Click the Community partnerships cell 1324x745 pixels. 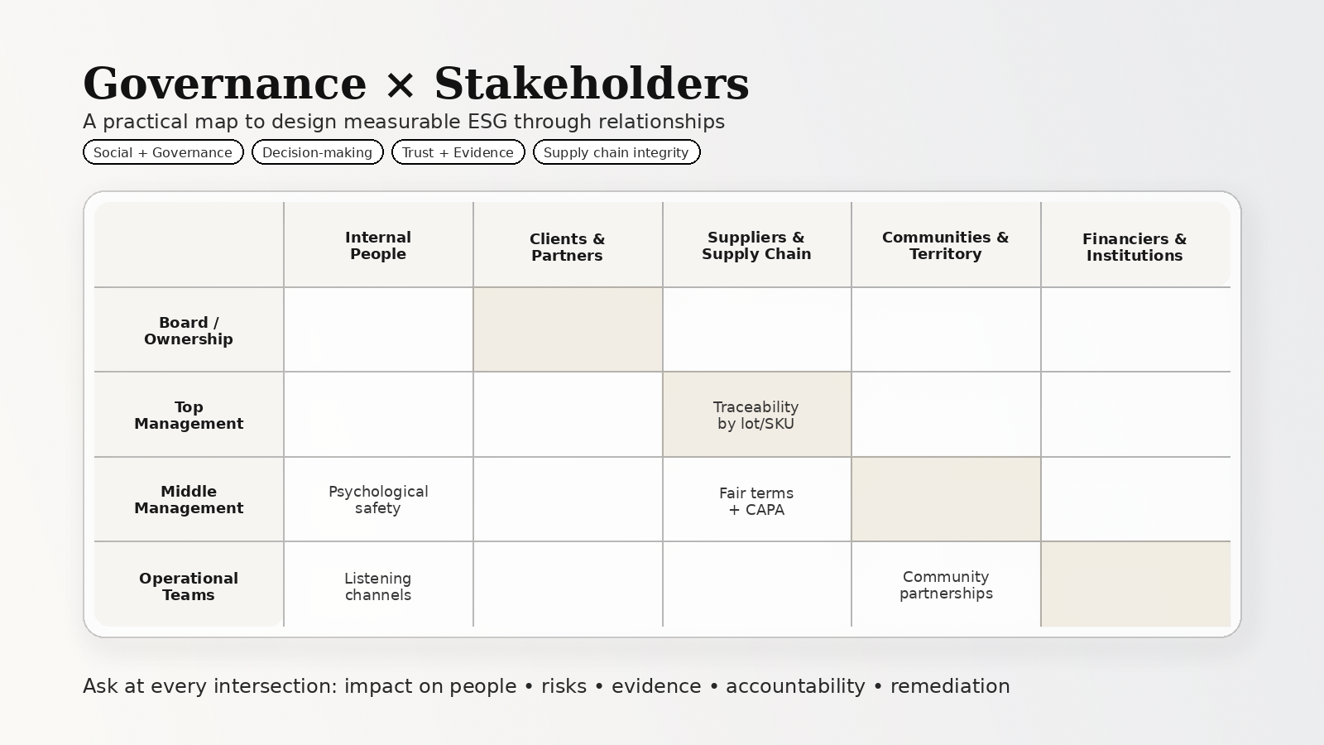coord(946,584)
